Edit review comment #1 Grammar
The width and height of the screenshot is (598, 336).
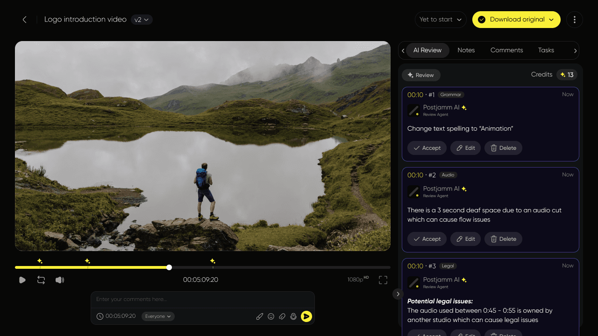[465, 148]
